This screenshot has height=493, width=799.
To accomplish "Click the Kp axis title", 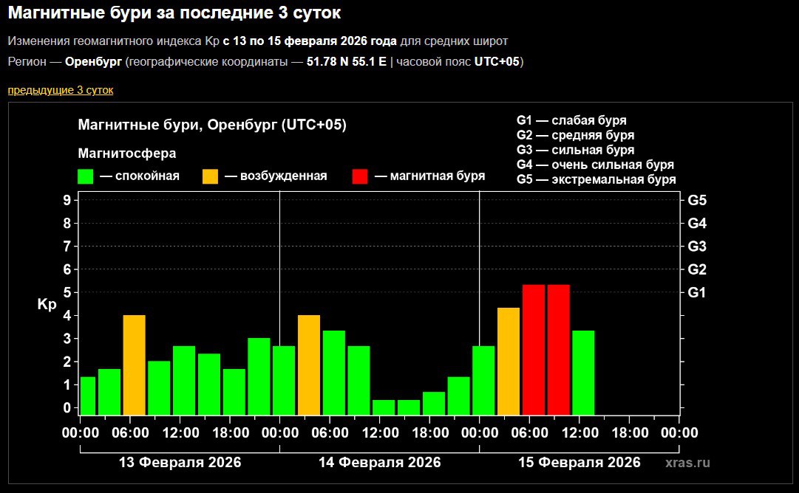I will [x=46, y=302].
